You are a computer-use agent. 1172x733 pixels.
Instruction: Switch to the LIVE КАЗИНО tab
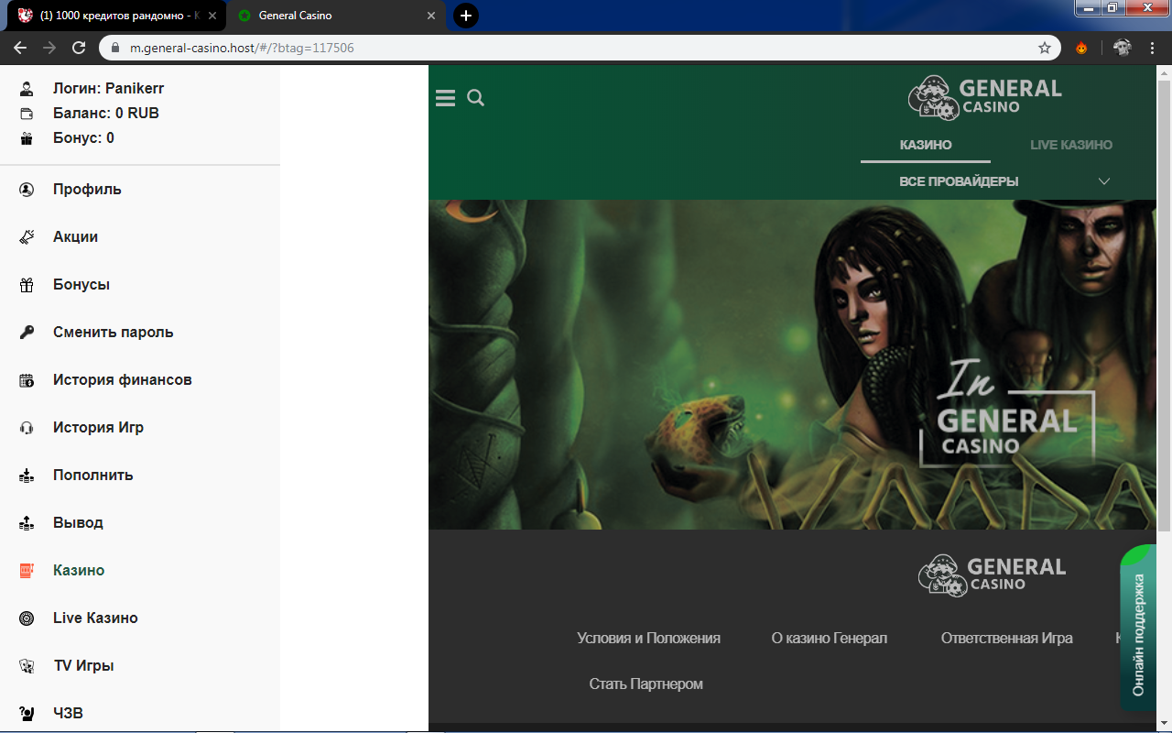point(1071,145)
